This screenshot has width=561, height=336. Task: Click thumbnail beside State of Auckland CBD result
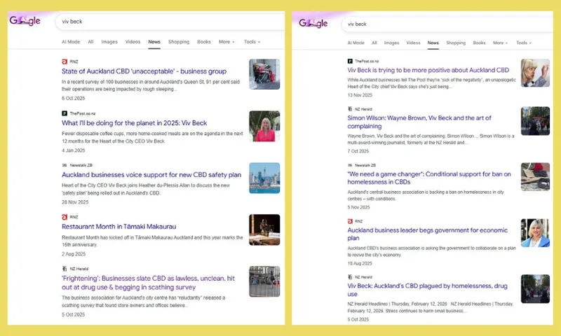(x=264, y=74)
